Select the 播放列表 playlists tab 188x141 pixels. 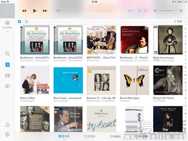click(x=141, y=136)
